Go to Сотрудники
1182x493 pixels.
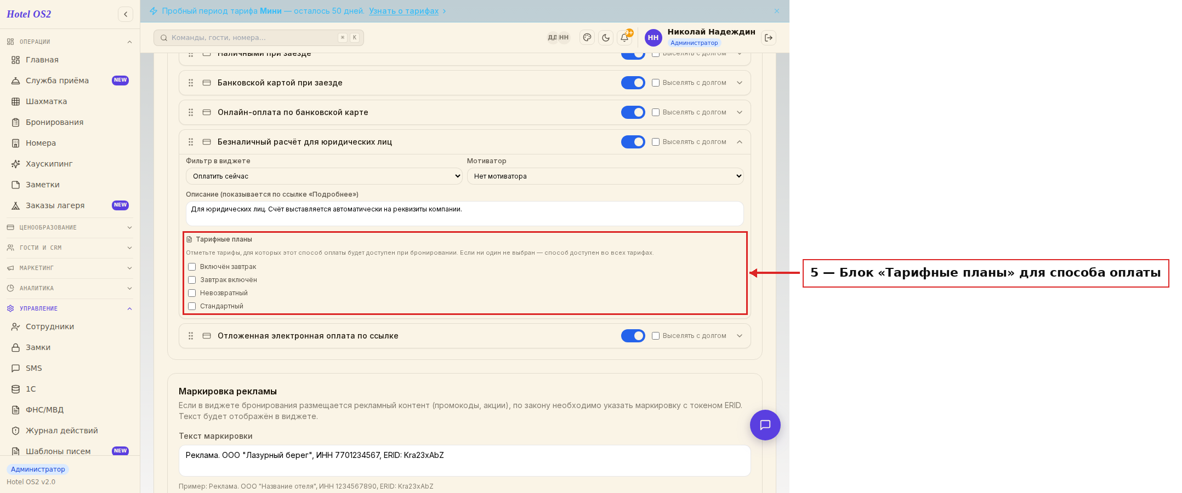tap(70, 326)
